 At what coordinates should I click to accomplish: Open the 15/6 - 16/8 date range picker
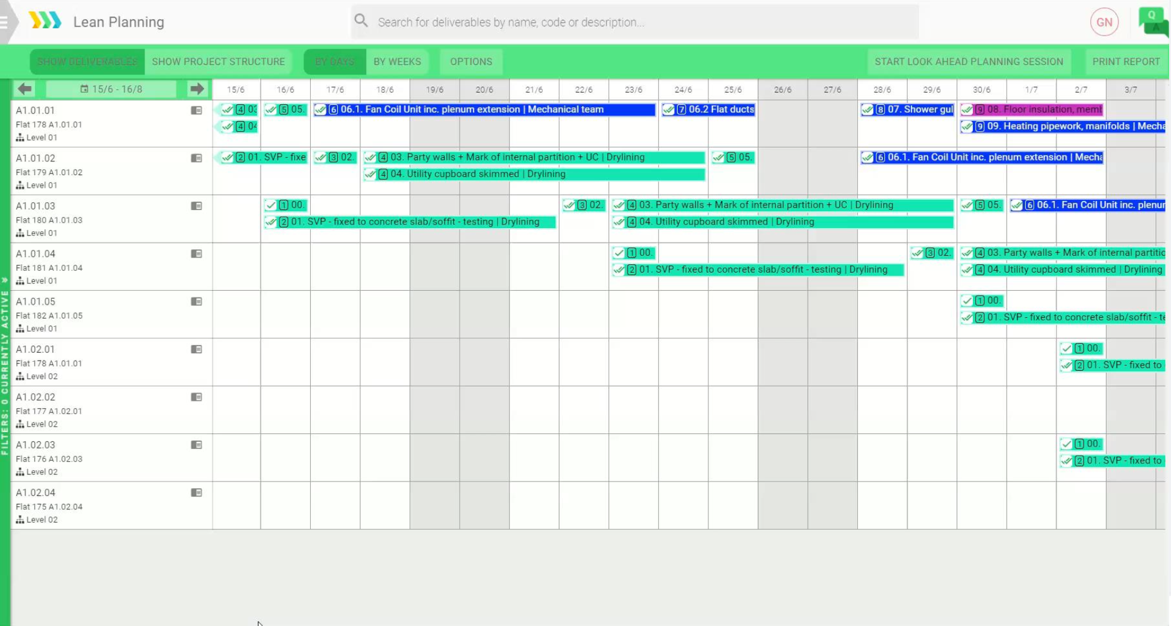point(111,89)
